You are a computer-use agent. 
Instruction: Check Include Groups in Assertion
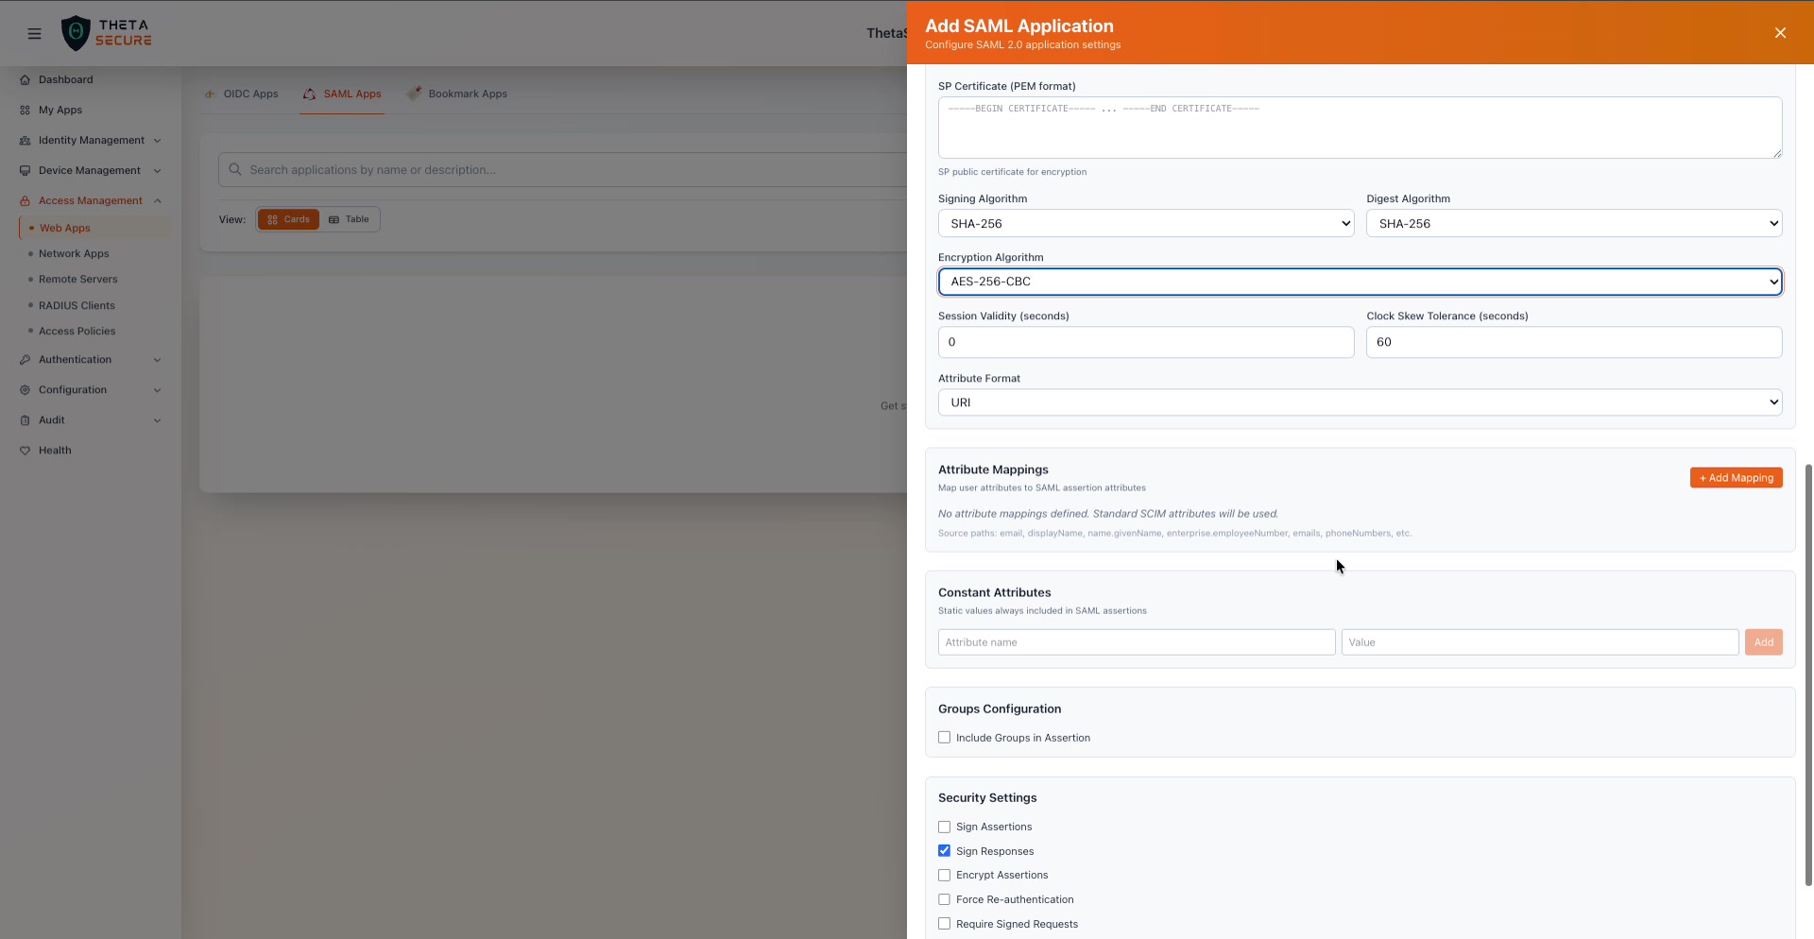pyautogui.click(x=944, y=738)
